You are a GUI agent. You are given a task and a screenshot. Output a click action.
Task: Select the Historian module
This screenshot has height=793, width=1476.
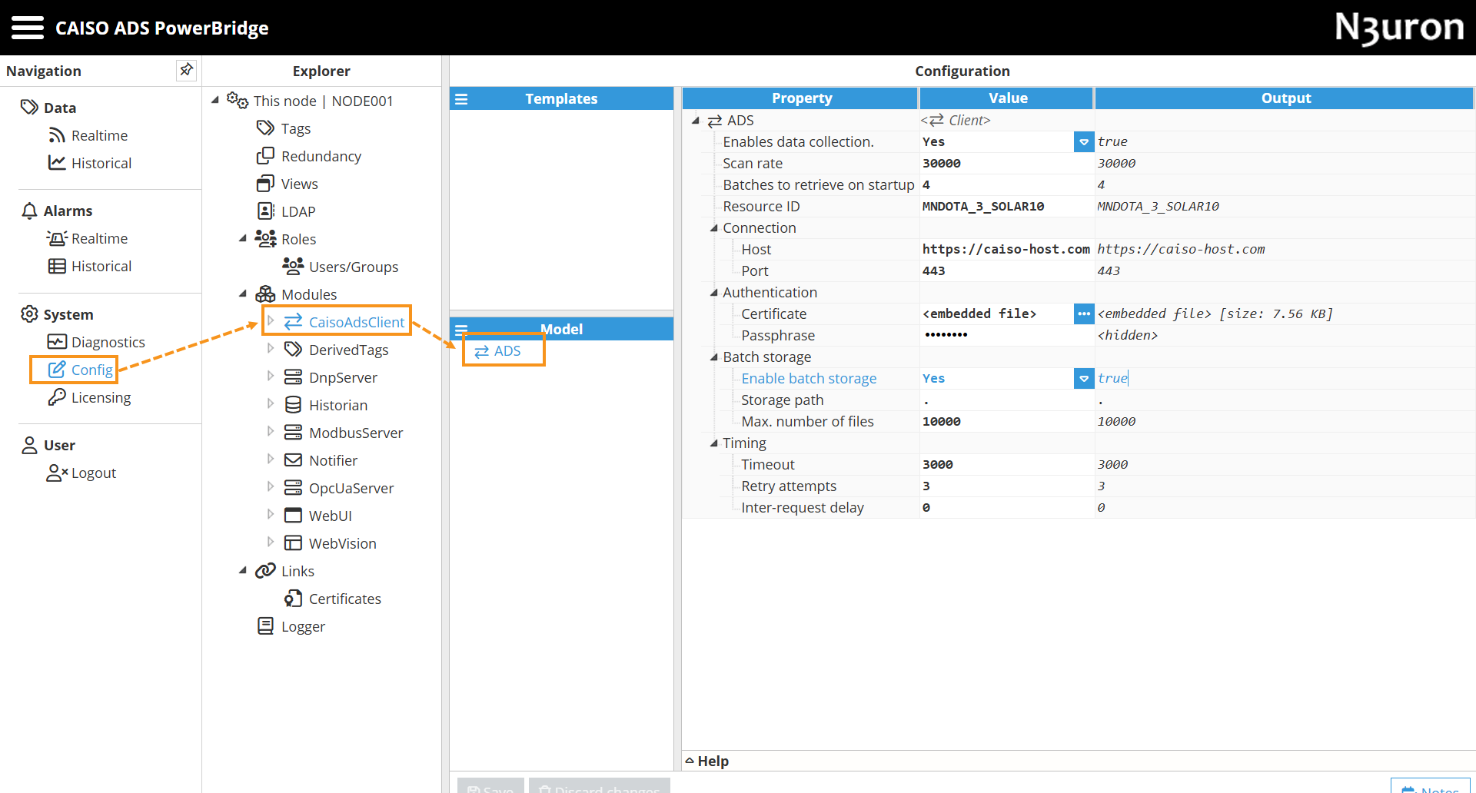coord(326,405)
